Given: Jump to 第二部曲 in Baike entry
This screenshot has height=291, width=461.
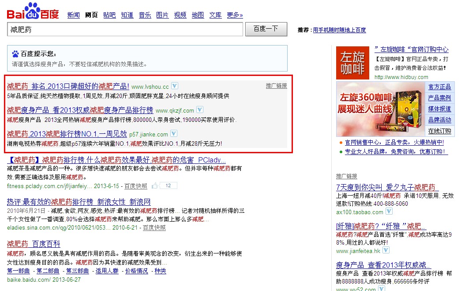Looking at the screenshot, I should coord(48,271).
